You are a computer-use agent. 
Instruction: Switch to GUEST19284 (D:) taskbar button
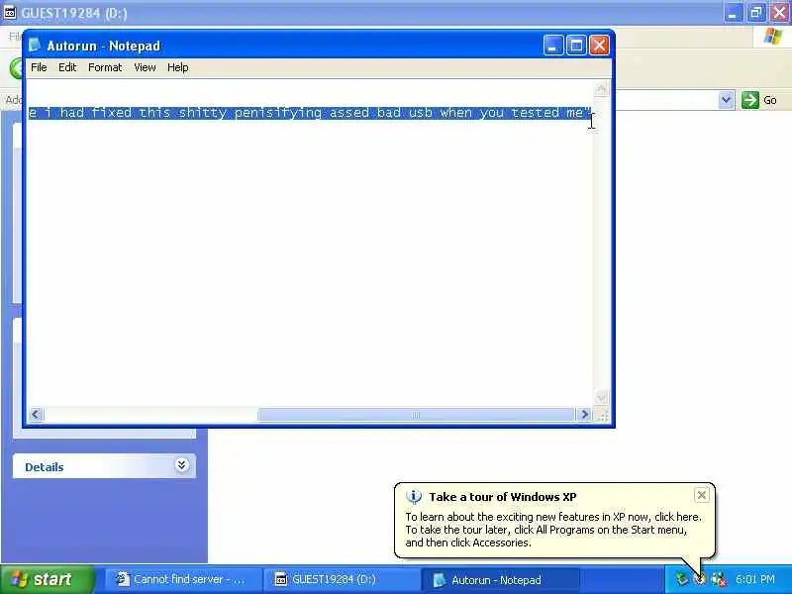[x=342, y=579]
